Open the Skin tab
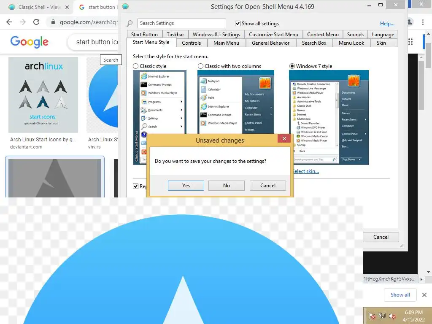This screenshot has width=432, height=324. click(381, 43)
